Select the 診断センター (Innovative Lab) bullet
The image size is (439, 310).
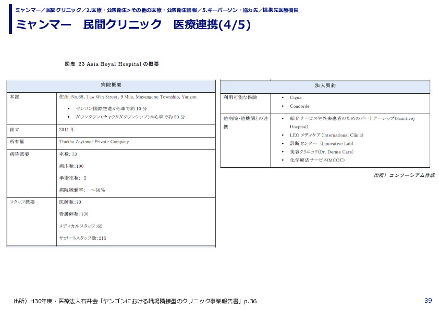pyautogui.click(x=321, y=143)
